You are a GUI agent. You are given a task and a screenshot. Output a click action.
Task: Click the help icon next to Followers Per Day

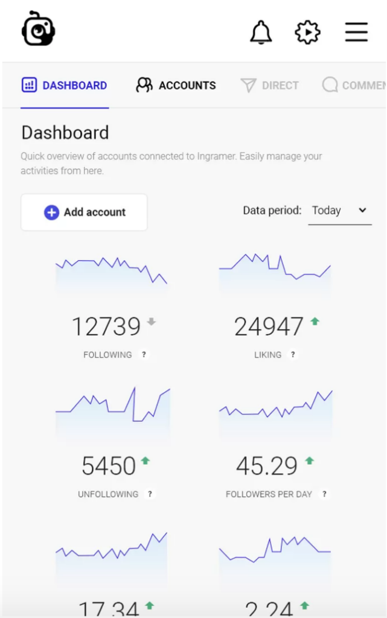pyautogui.click(x=324, y=494)
